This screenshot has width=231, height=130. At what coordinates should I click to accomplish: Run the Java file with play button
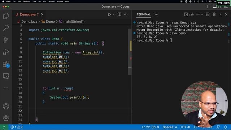109,14
